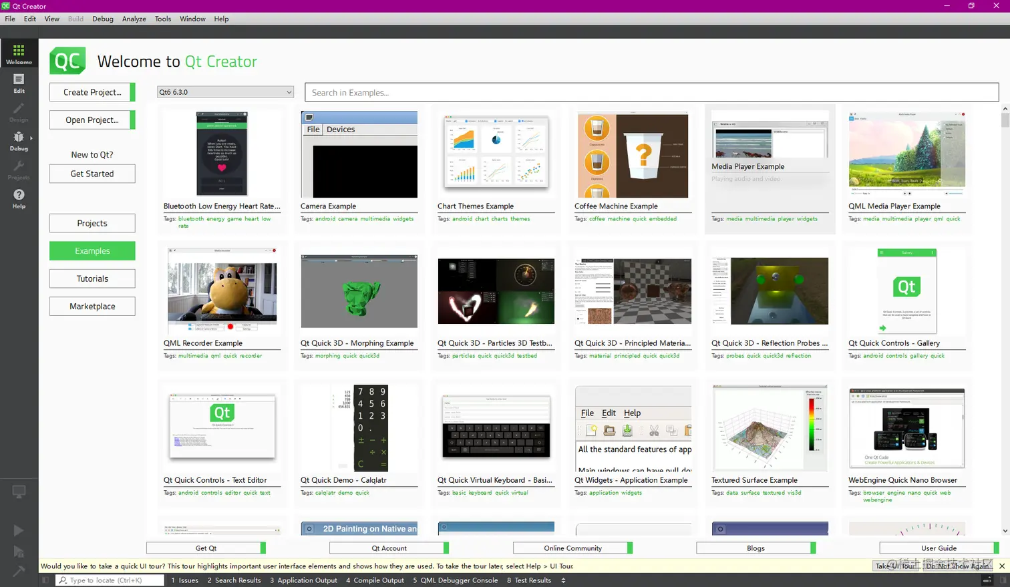
Task: Open the Textured Surface Example thumbnail
Action: (770, 428)
